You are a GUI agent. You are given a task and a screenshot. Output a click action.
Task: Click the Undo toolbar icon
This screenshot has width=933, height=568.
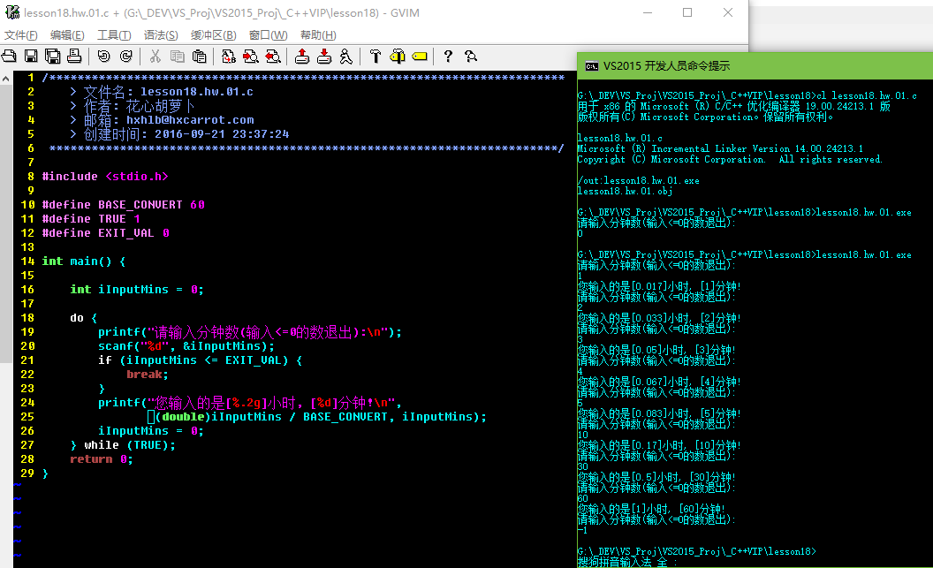coord(103,57)
